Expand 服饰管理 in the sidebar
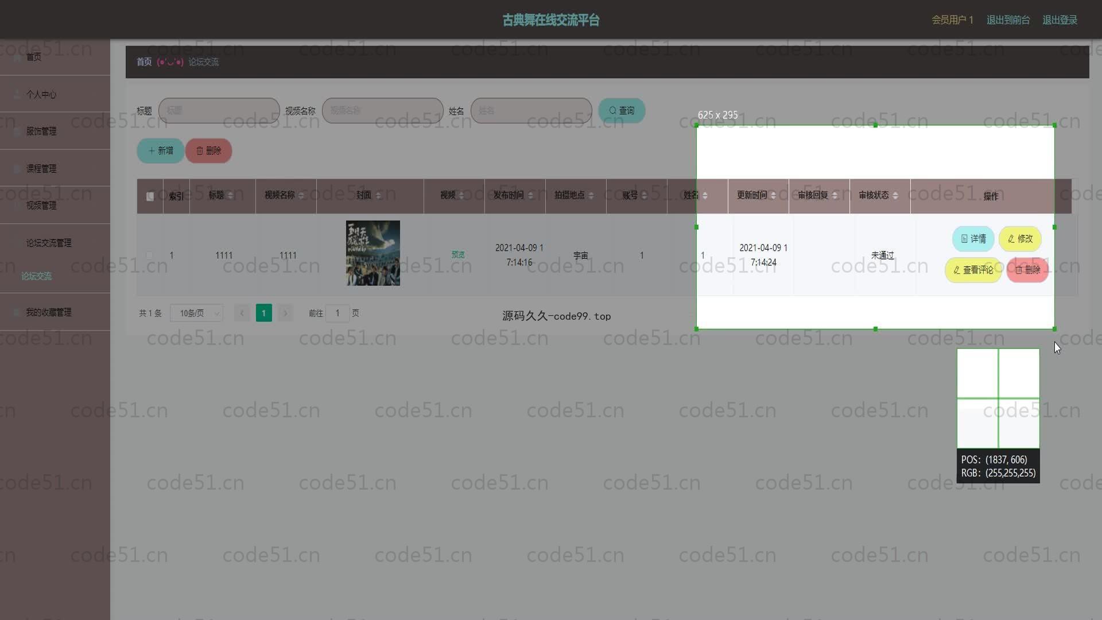 tap(55, 131)
